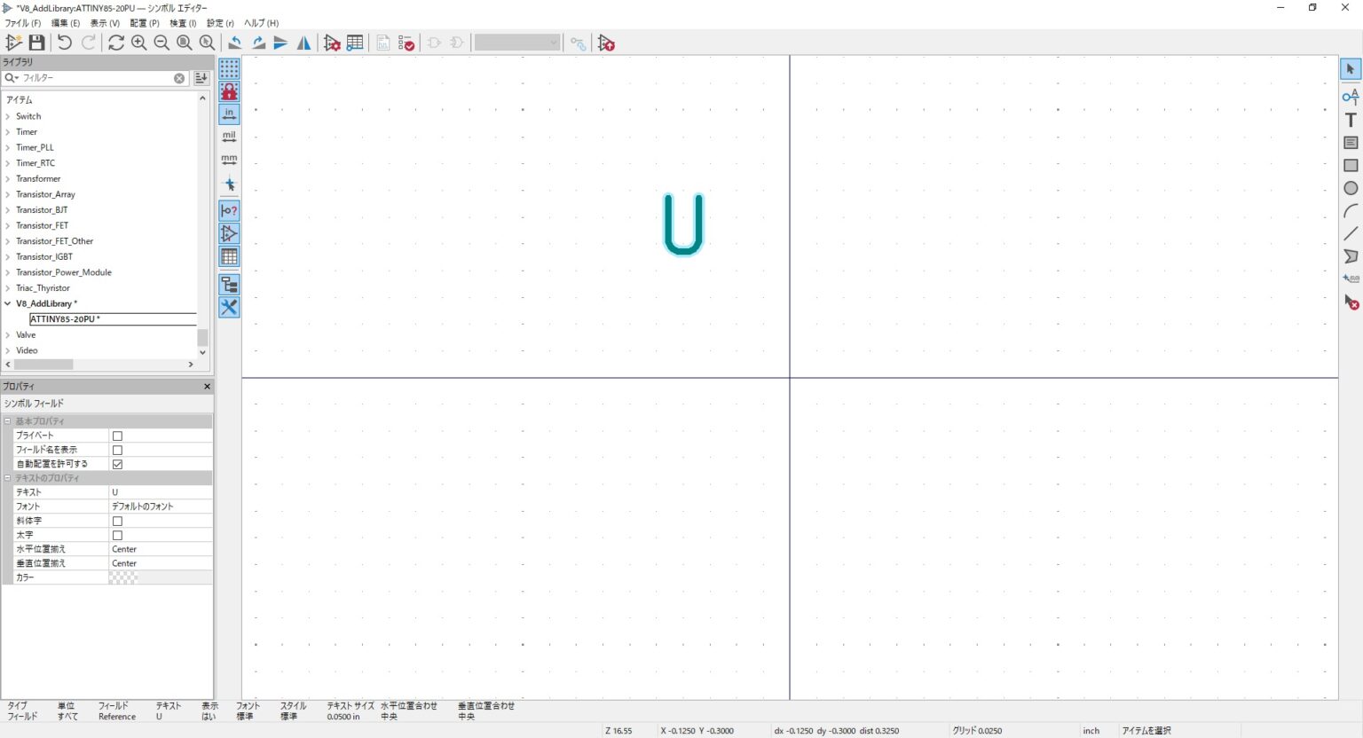Click the カラー color swatch
Screen dimensions: 1363x738
123,577
